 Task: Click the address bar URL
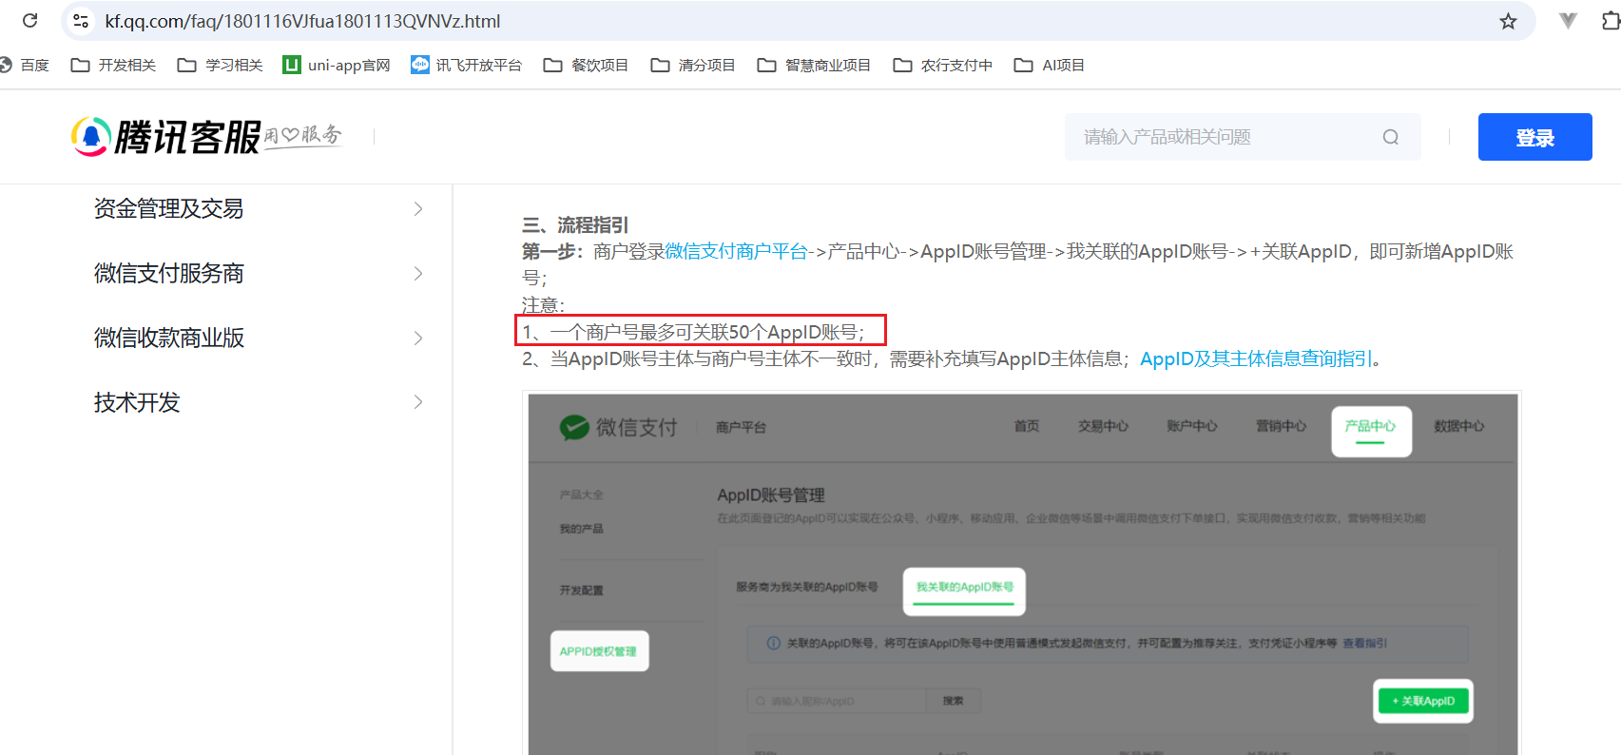tap(302, 21)
